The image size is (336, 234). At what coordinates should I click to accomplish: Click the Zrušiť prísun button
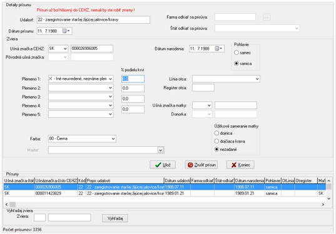(201, 165)
